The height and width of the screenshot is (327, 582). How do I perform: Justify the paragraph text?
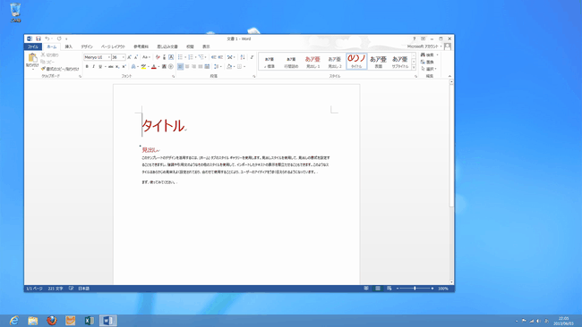tap(201, 67)
